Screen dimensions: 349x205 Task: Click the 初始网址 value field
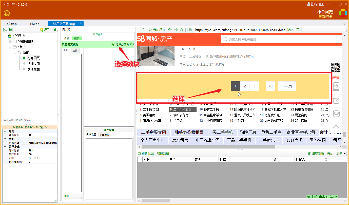click(x=43, y=143)
